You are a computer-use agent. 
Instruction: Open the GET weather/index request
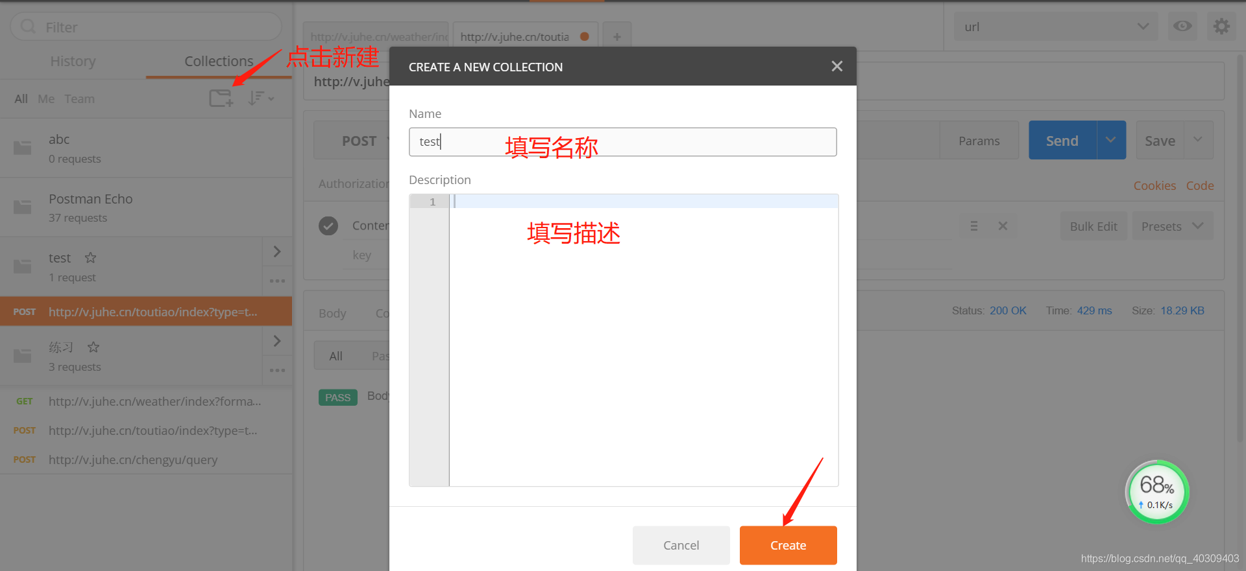pos(146,402)
